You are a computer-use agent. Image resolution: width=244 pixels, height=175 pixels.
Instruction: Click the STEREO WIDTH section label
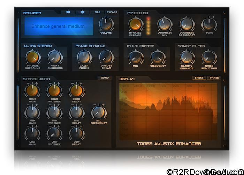37,79
